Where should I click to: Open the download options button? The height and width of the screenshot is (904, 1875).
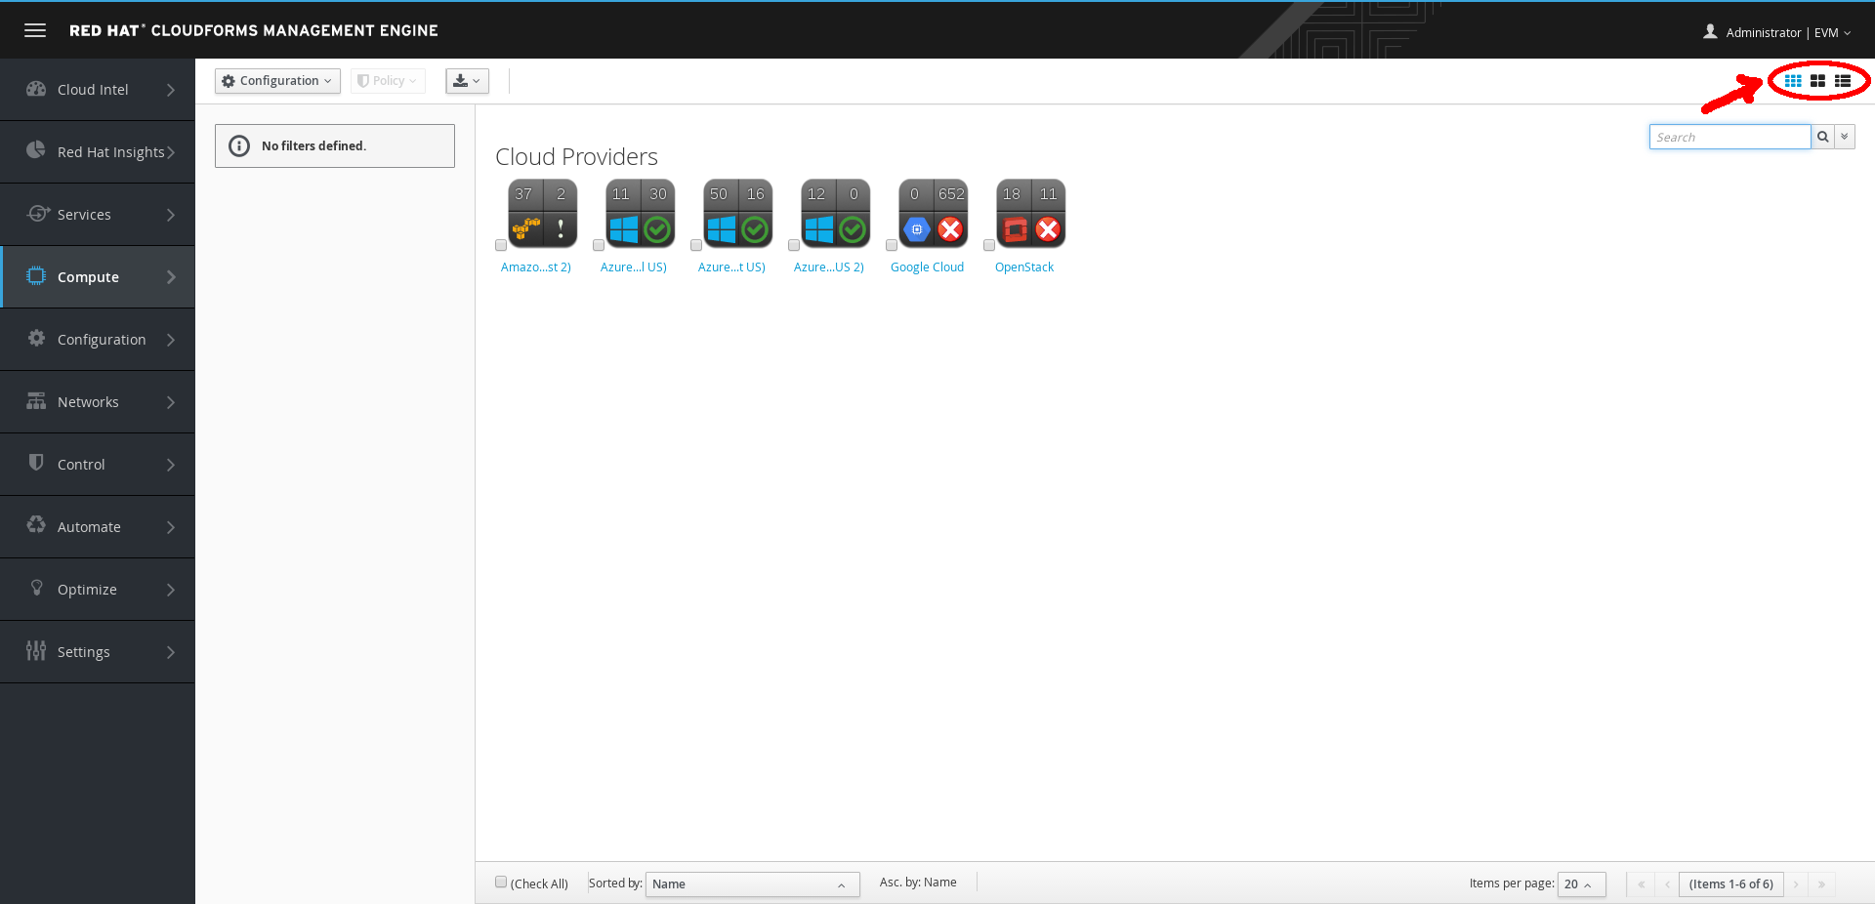coord(468,81)
